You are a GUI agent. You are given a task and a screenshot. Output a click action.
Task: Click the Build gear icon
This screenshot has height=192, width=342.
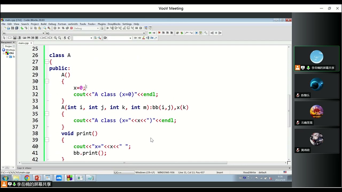[55, 28]
